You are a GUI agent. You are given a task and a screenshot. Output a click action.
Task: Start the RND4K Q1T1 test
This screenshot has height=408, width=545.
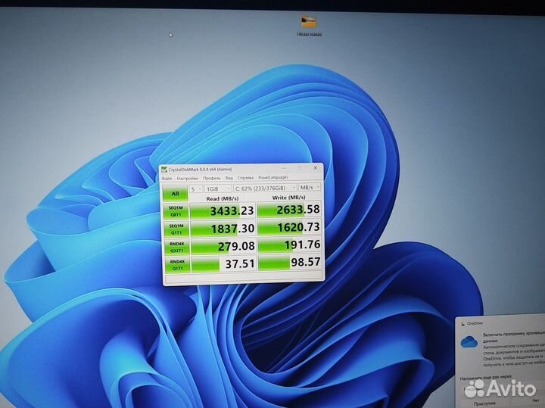[x=178, y=265]
